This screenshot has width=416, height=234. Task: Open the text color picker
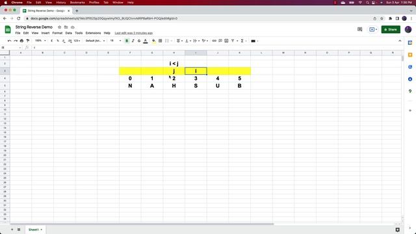(x=146, y=41)
